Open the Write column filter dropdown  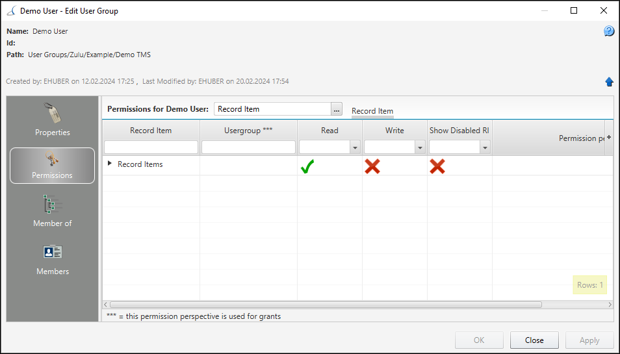[420, 147]
